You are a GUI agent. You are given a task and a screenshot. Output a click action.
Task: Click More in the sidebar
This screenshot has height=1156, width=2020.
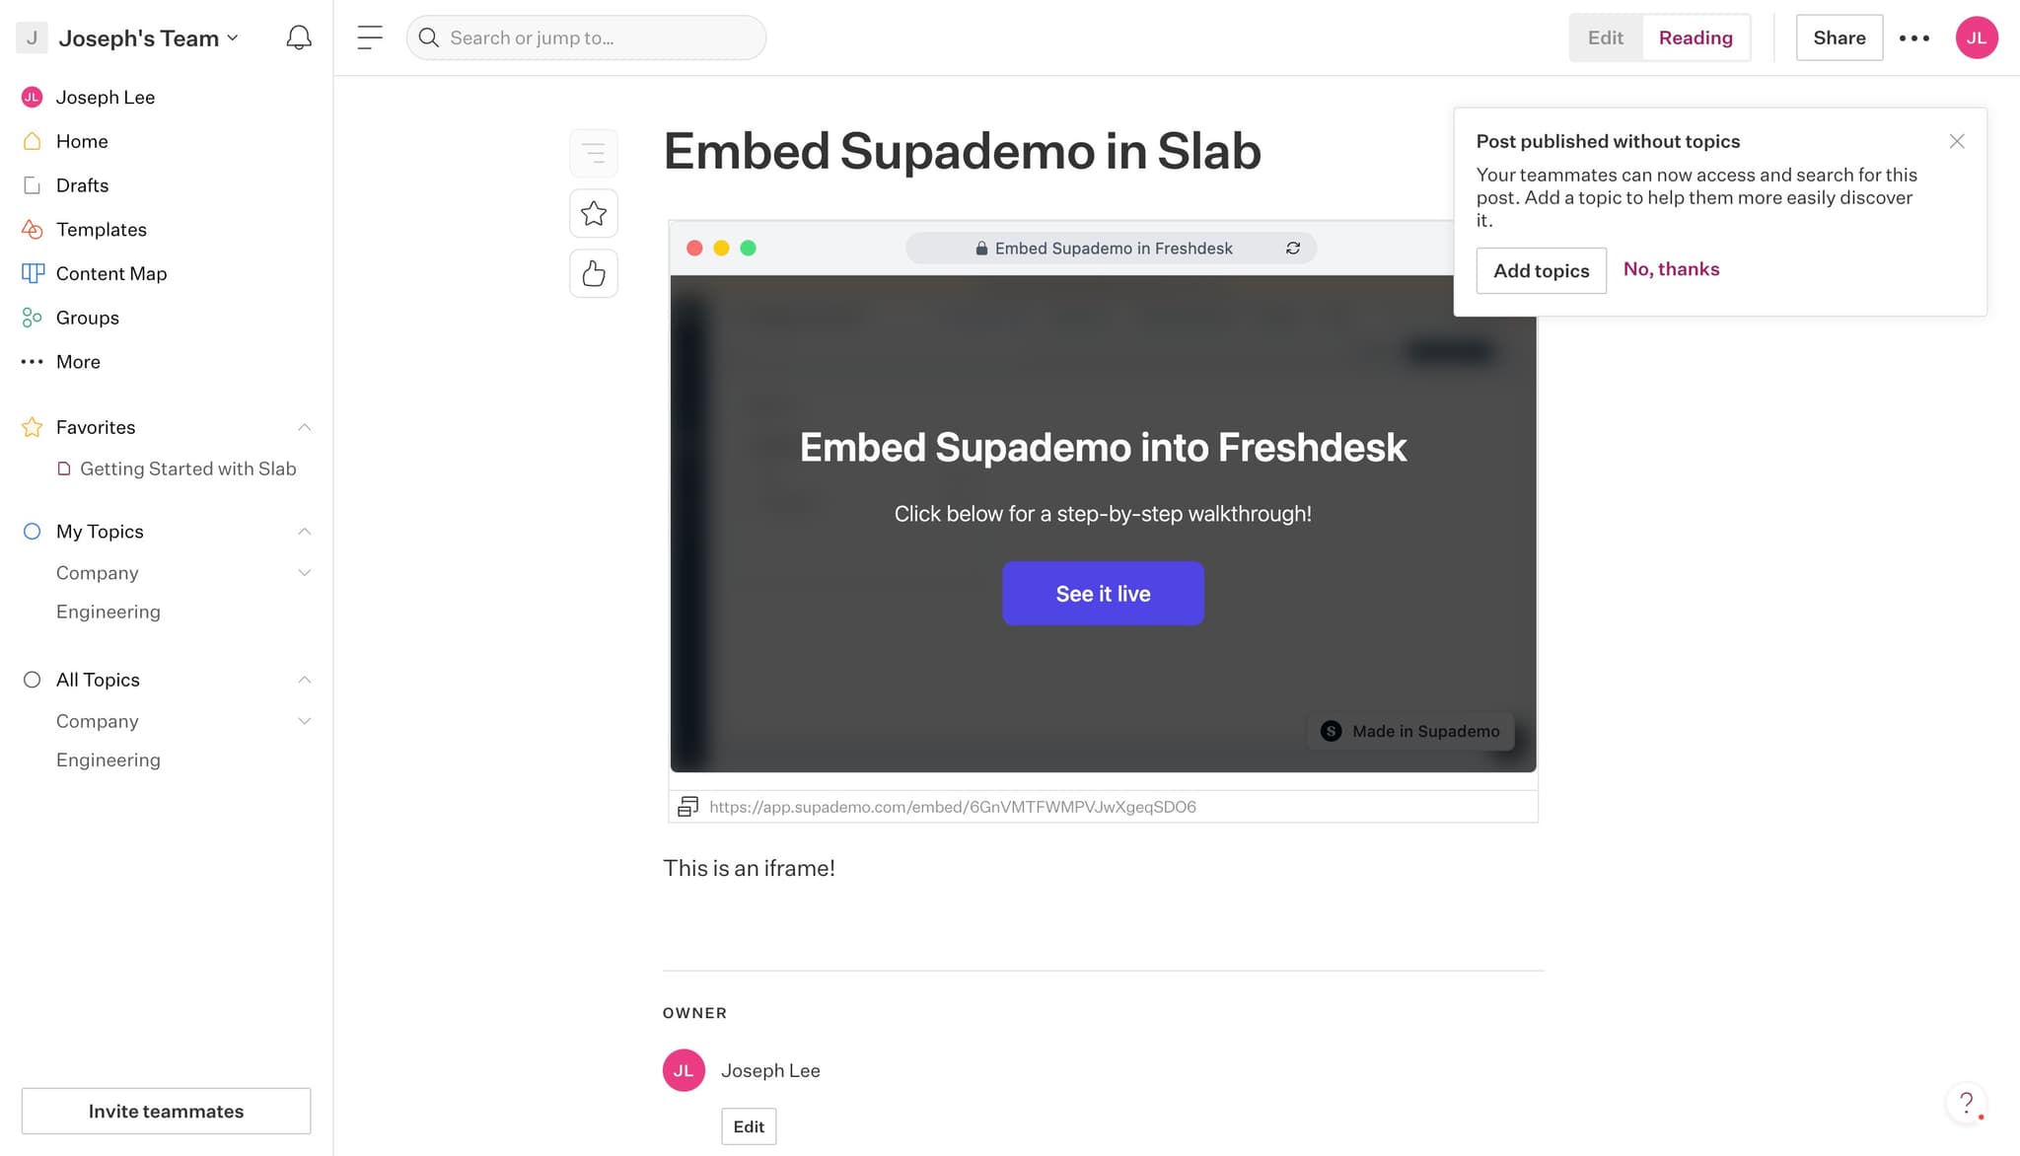tap(78, 361)
